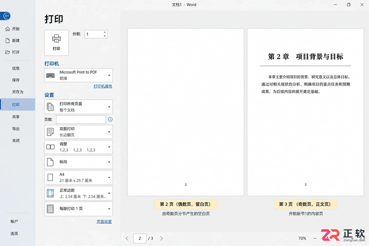Open 选项 Word options
369x246 pixels.
click(14, 234)
